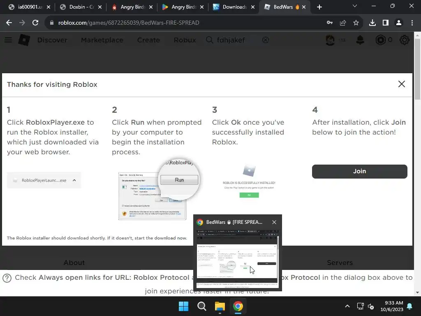The width and height of the screenshot is (421, 316).
Task: Open a new browser tab
Action: coord(319,7)
